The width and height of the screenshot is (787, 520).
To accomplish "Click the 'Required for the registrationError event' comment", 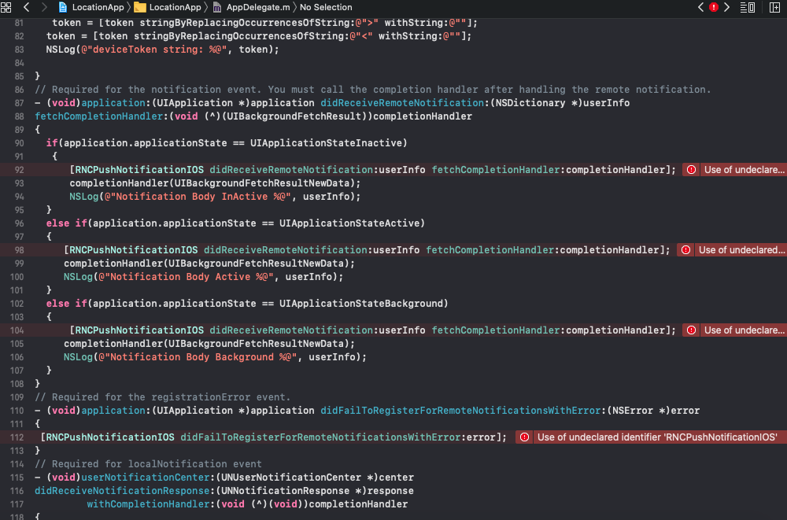I will point(163,397).
